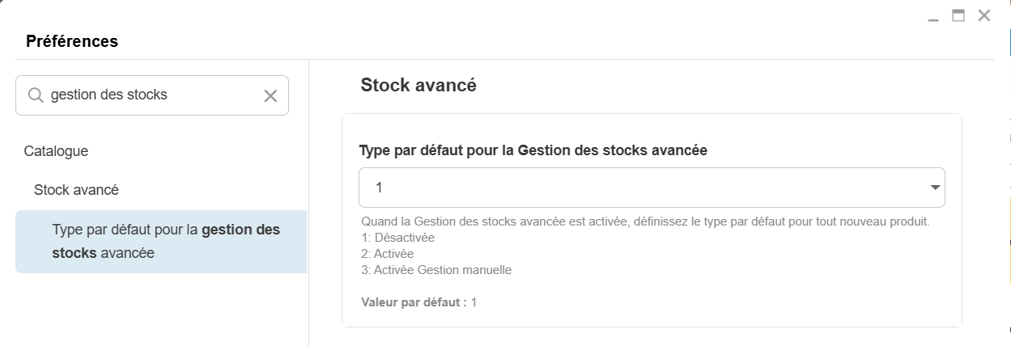Open Stock avancé section in left panel
The height and width of the screenshot is (346, 1011).
76,189
